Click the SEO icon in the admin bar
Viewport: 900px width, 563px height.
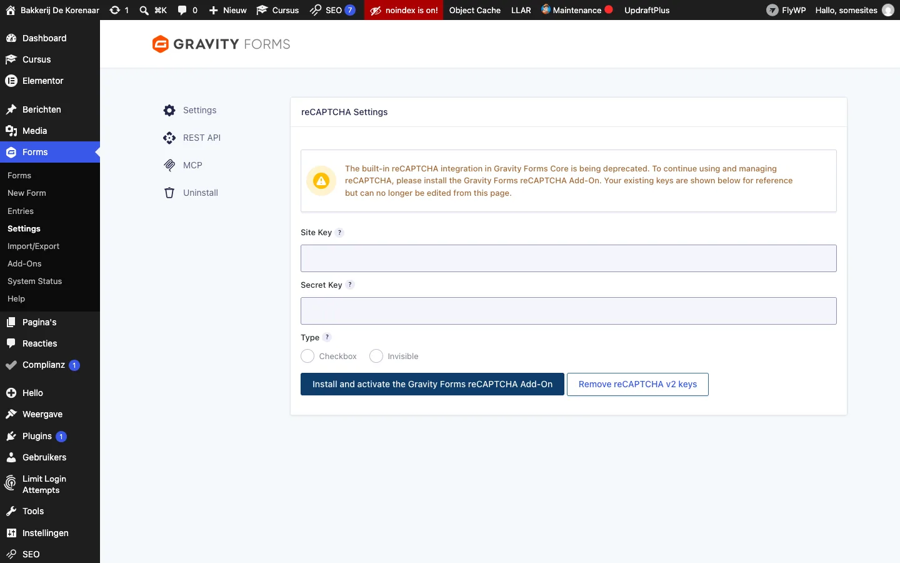(316, 10)
